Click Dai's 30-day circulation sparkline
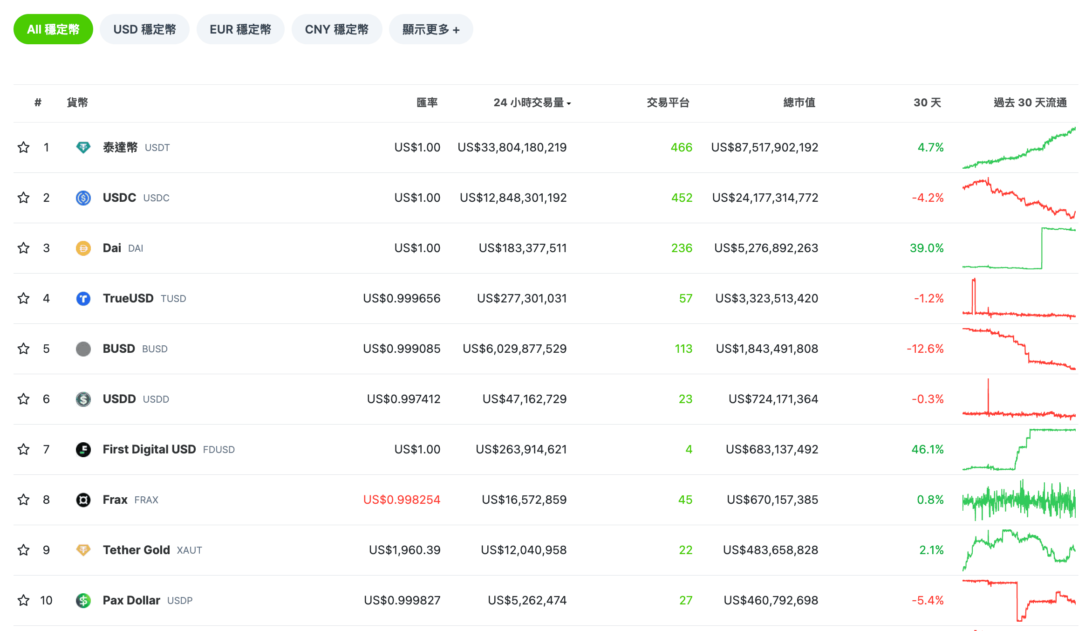The width and height of the screenshot is (1092, 631). (1019, 248)
